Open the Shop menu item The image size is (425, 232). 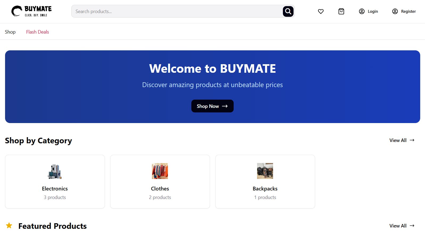coord(10,32)
